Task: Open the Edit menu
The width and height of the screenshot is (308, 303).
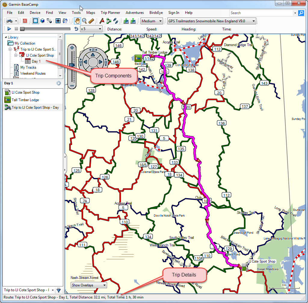Action: [x=21, y=13]
